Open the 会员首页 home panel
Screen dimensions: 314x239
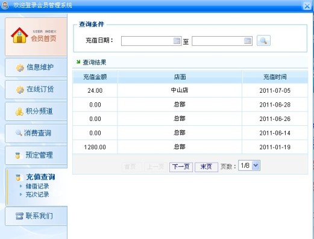[36, 37]
